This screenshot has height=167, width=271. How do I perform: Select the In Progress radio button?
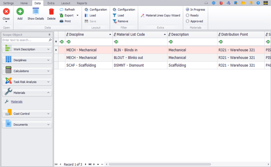[x=188, y=10]
